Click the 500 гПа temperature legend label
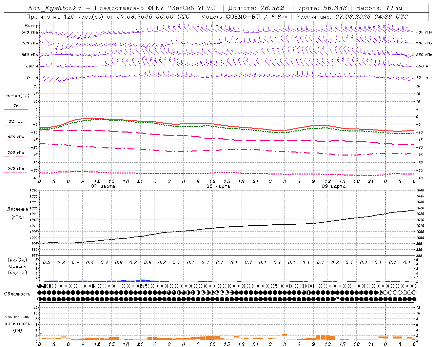The image size is (434, 347). coord(16,168)
